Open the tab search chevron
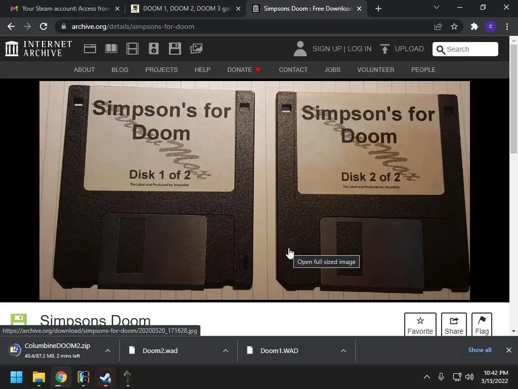 coord(437,7)
